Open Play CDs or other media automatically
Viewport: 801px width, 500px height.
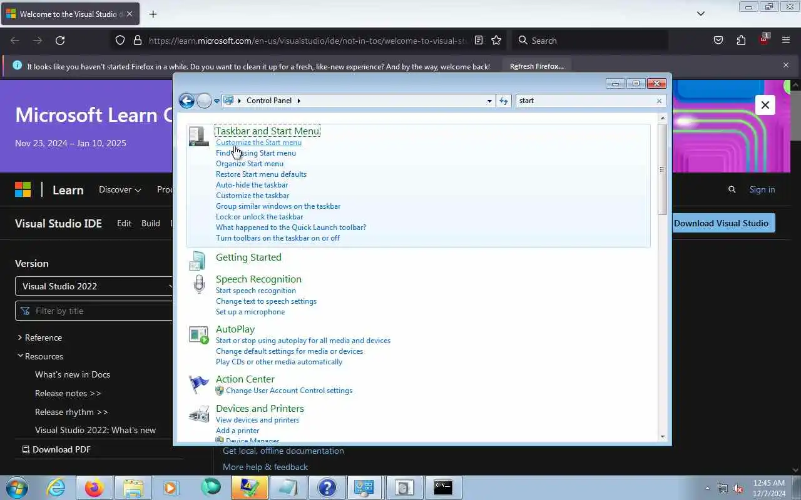point(279,362)
